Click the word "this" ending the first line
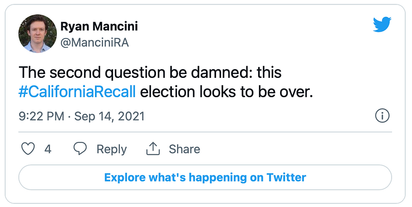The height and width of the screenshot is (207, 412). [x=269, y=73]
